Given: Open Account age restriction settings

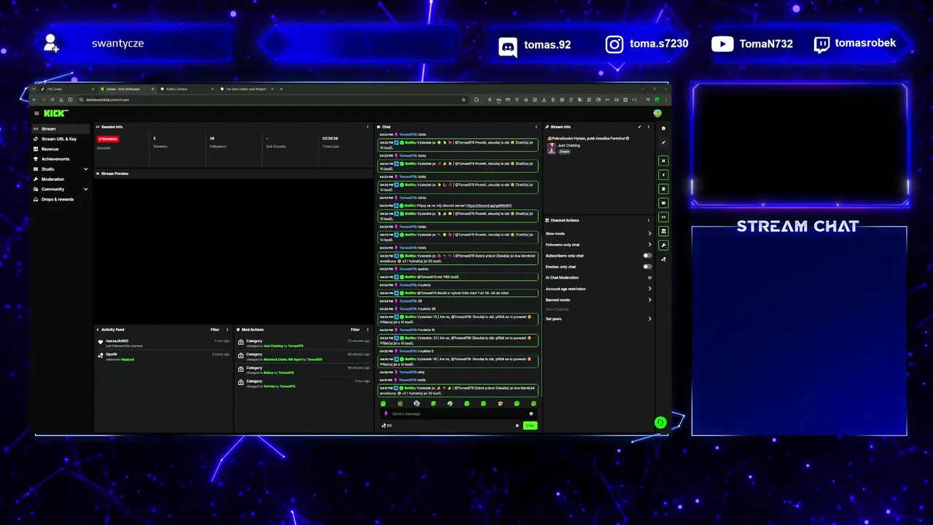Looking at the screenshot, I should (x=598, y=289).
